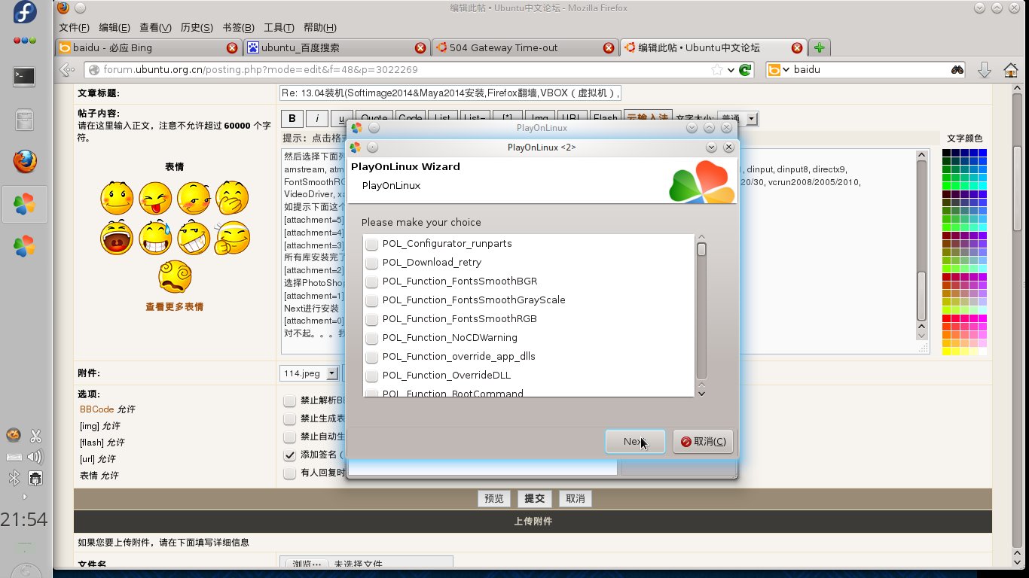Reload the page with green refresh icon
Image resolution: width=1029 pixels, height=578 pixels.
745,70
